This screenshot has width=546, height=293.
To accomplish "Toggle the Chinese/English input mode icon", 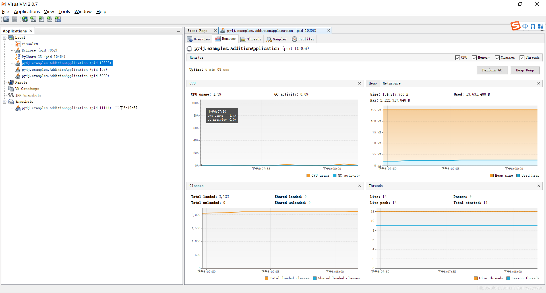I will [525, 26].
